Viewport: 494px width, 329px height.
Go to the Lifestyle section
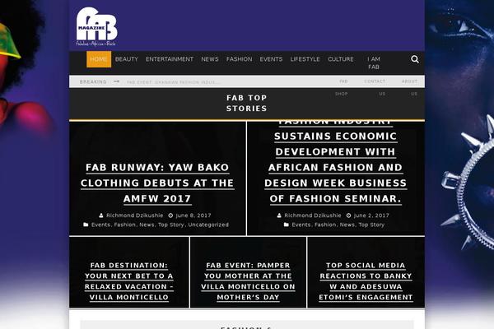pyautogui.click(x=305, y=59)
